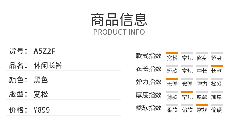
Task: Select 紧身 style option
Action: pyautogui.click(x=216, y=58)
